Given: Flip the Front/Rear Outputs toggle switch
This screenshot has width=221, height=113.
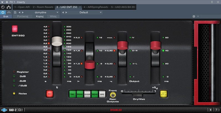Looking at the screenshot, I should pyautogui.click(x=113, y=95).
